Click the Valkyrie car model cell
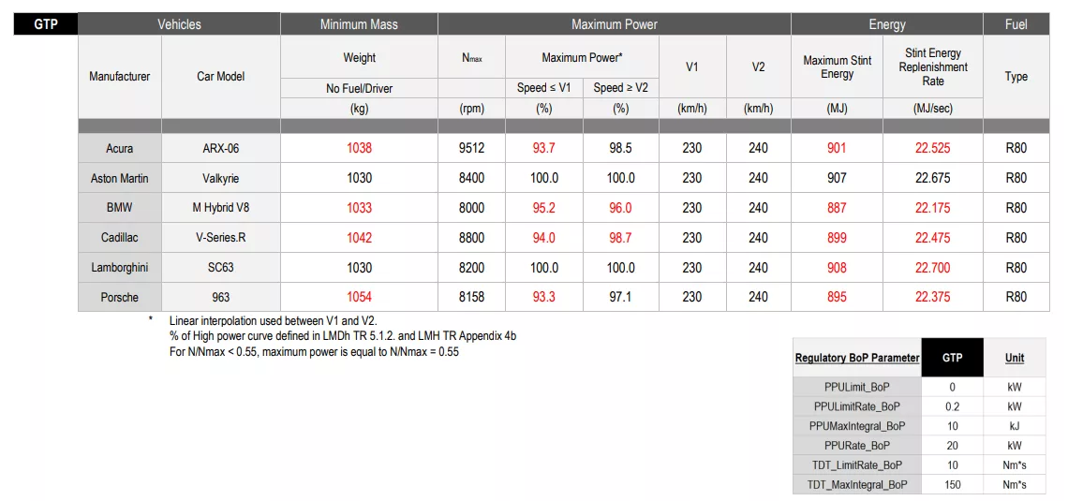The height and width of the screenshot is (501, 1068). click(x=221, y=178)
